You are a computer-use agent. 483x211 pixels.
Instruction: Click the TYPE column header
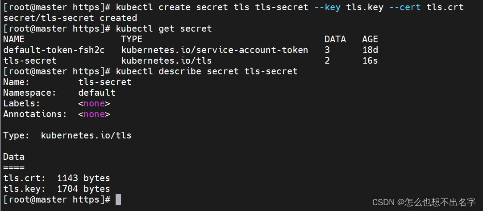pyautogui.click(x=132, y=39)
